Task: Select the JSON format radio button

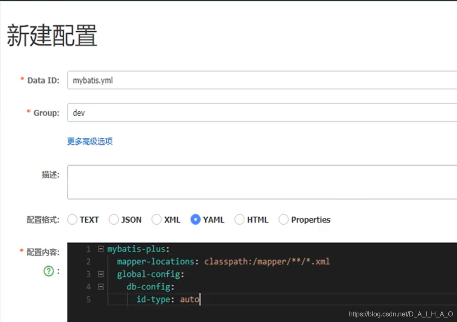Action: (114, 220)
